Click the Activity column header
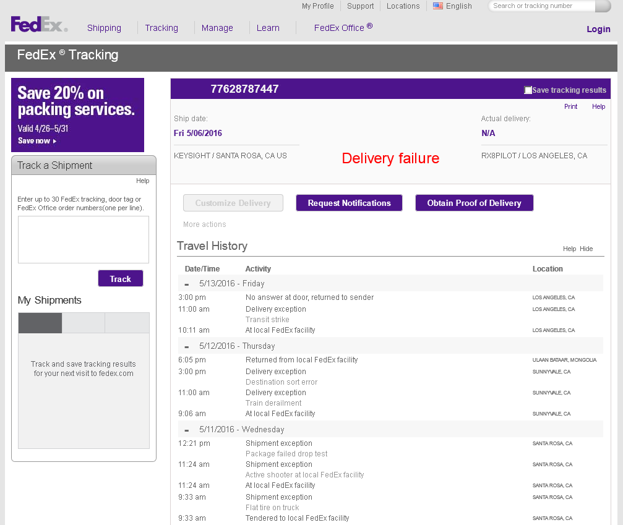The image size is (623, 525). tap(258, 269)
